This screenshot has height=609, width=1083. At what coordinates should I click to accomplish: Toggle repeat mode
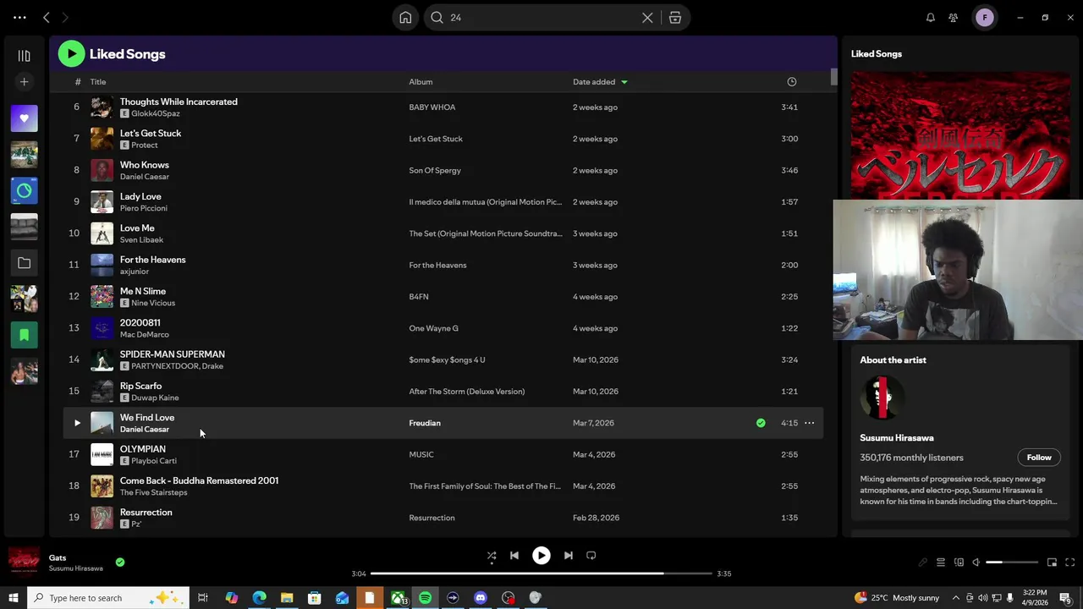point(591,556)
